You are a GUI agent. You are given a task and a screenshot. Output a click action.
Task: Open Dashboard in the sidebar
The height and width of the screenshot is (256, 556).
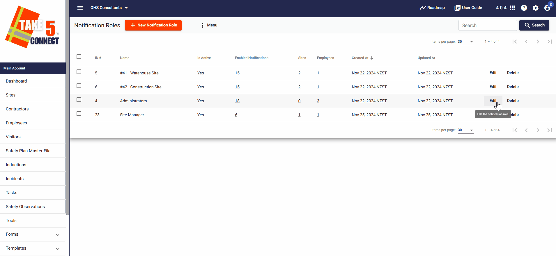pyautogui.click(x=33, y=81)
